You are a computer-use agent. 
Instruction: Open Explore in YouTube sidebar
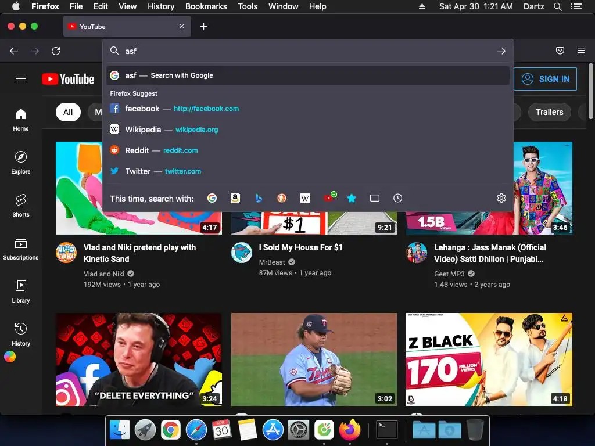pyautogui.click(x=21, y=163)
